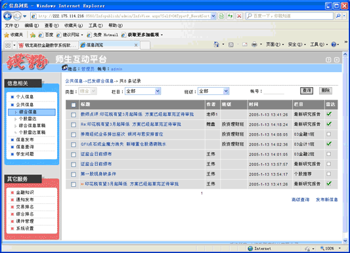The height and width of the screenshot is (253, 350).
Task: Click the Stop loading red X icon
Action: click(x=239, y=16)
